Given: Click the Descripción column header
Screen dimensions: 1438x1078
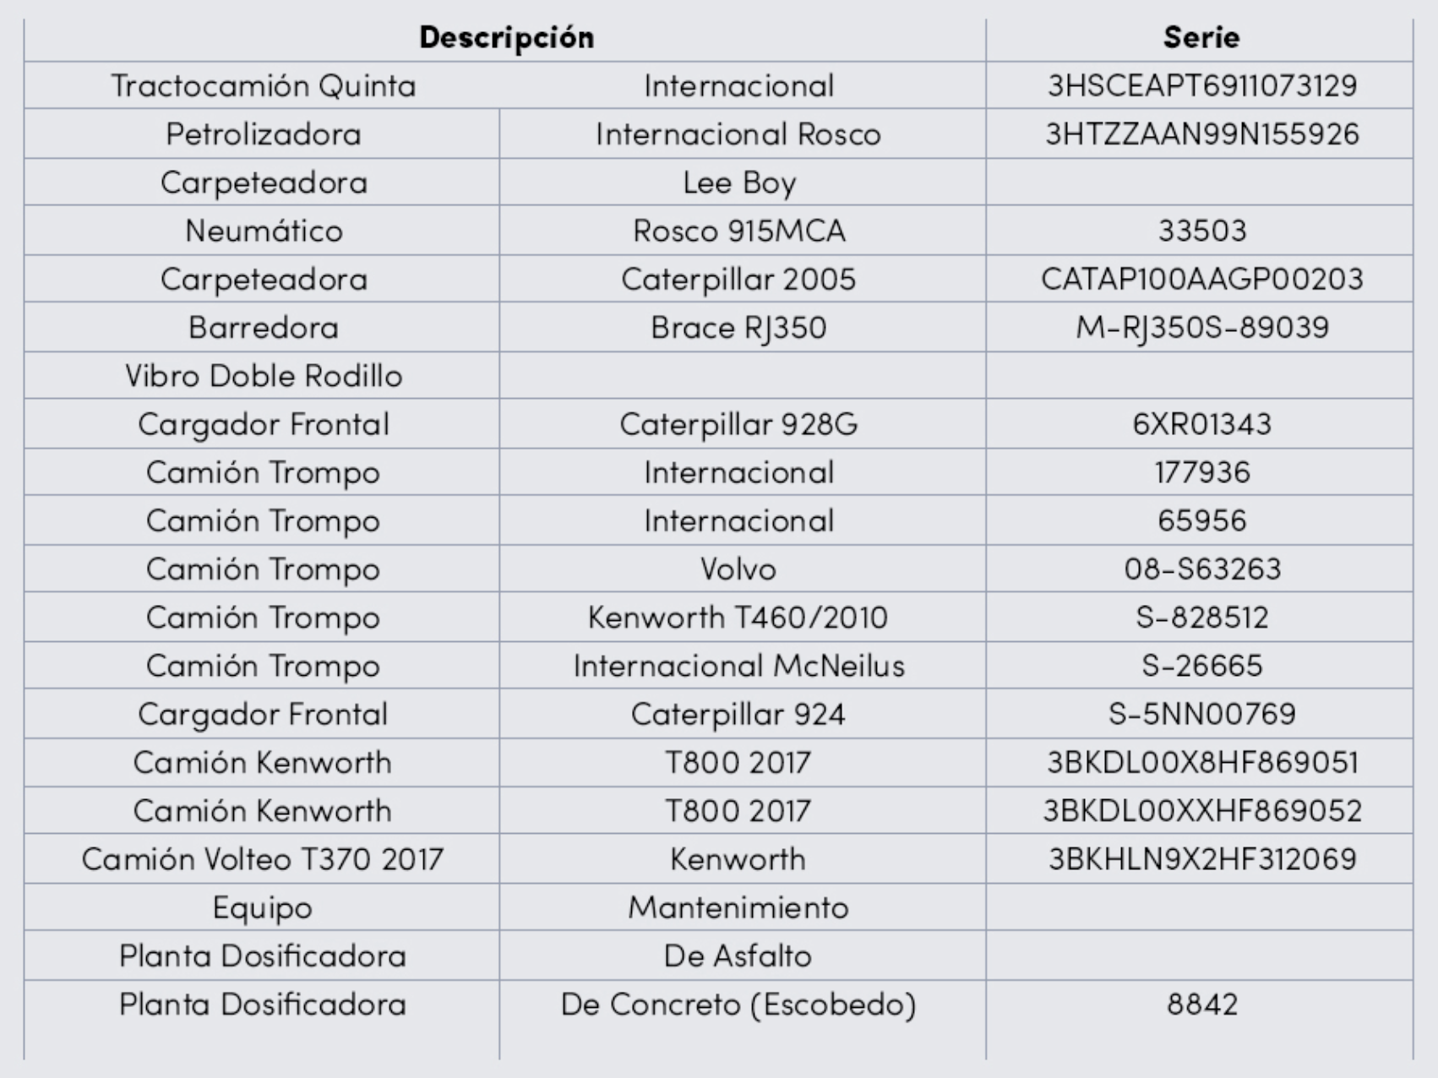Looking at the screenshot, I should coord(506,38).
